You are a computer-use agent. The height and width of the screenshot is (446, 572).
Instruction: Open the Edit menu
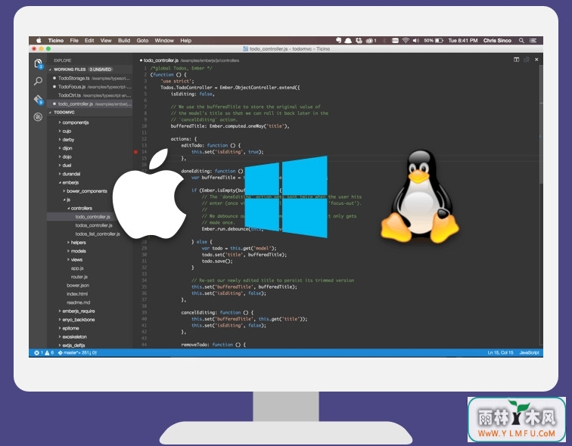tap(89, 41)
